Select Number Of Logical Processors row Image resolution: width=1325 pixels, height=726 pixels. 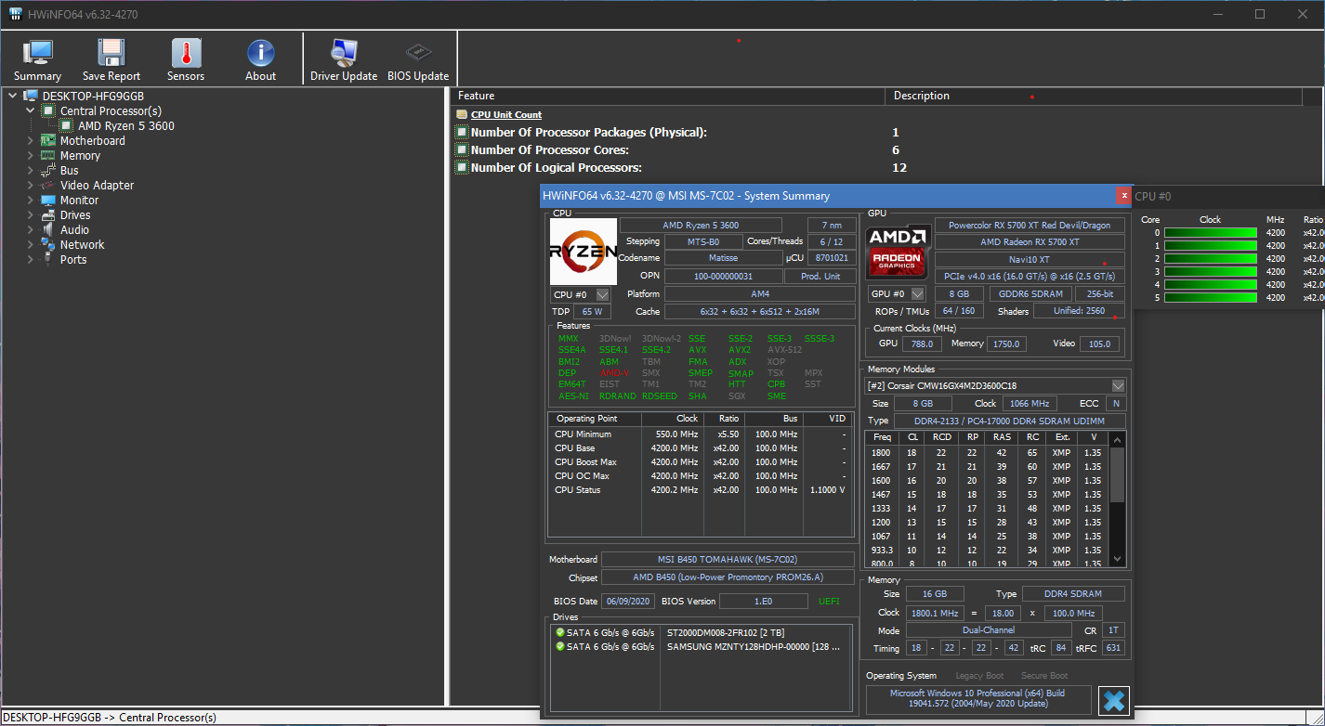(x=556, y=168)
